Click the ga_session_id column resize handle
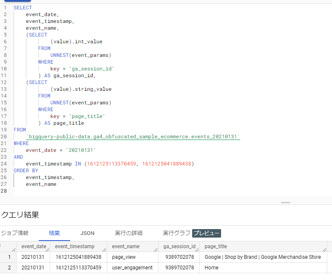Image resolution: width=332 pixels, height=280 pixels. pos(197,250)
